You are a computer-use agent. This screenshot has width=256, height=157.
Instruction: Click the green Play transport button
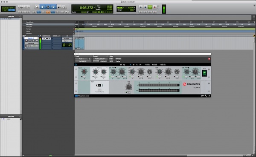point(150,7)
